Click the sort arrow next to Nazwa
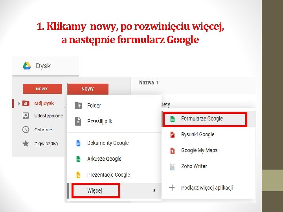The image size is (283, 212). pyautogui.click(x=157, y=82)
